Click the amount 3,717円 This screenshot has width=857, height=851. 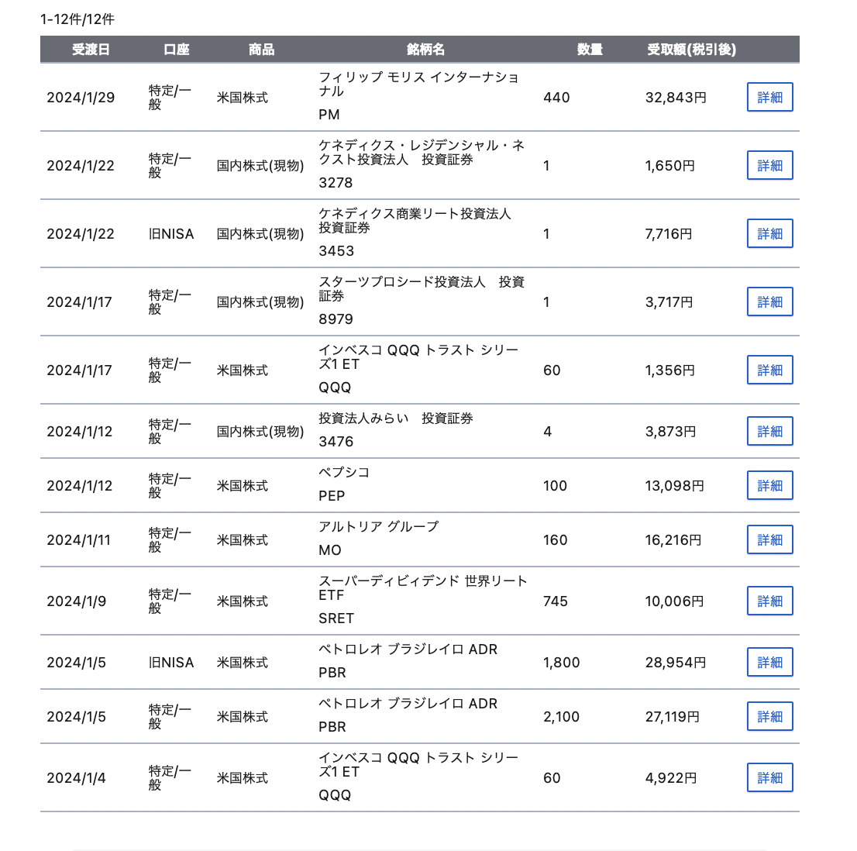(669, 302)
